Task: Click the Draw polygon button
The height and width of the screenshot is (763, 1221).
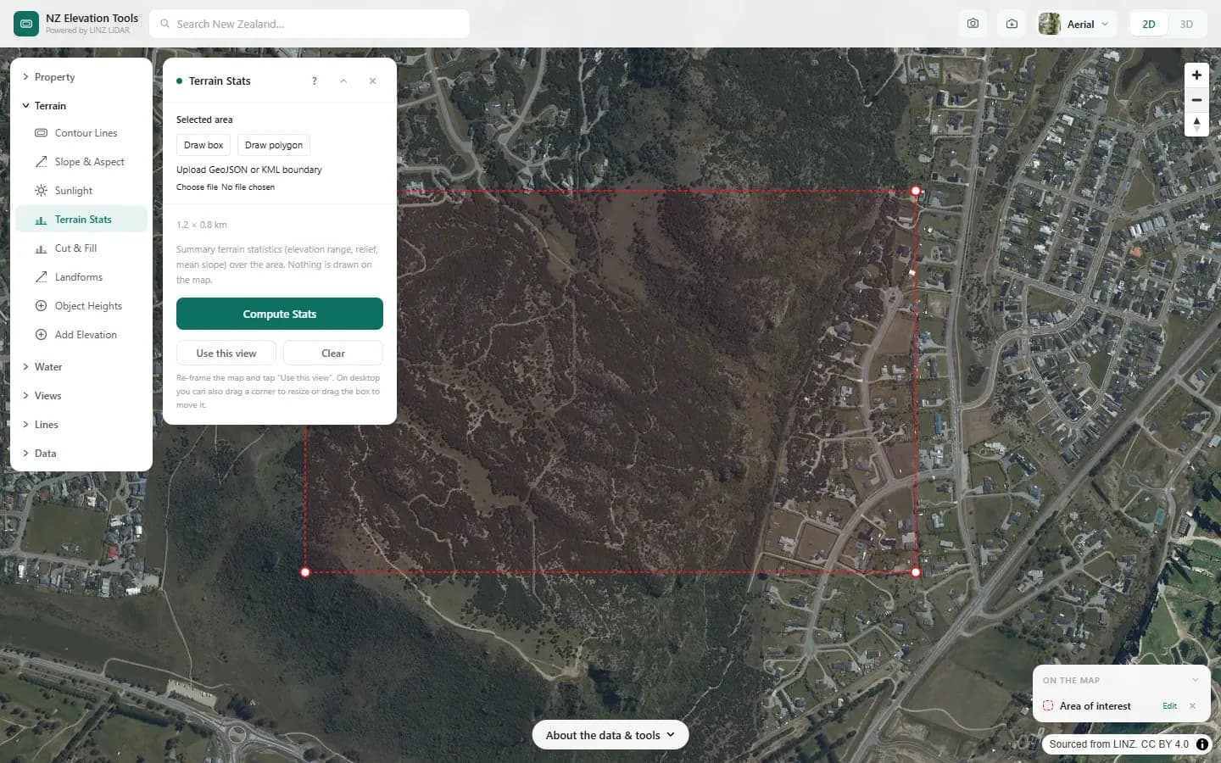Action: 274,145
